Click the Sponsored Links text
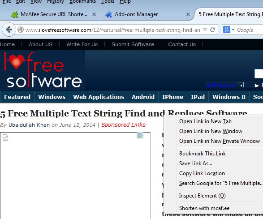The width and height of the screenshot is (263, 219). pos(123,125)
